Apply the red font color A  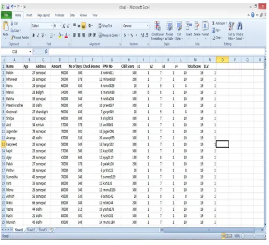(66, 35)
